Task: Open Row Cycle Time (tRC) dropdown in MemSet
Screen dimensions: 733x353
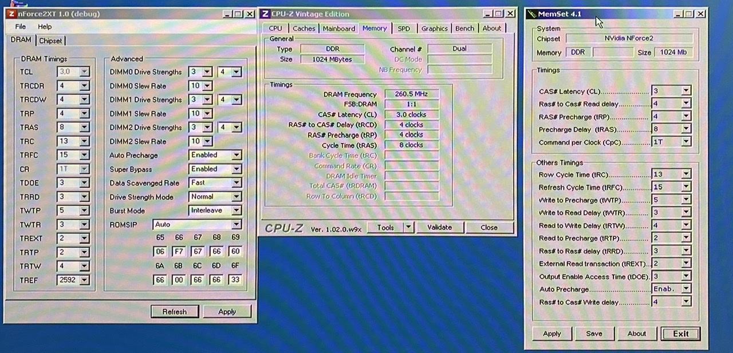Action: (685, 174)
